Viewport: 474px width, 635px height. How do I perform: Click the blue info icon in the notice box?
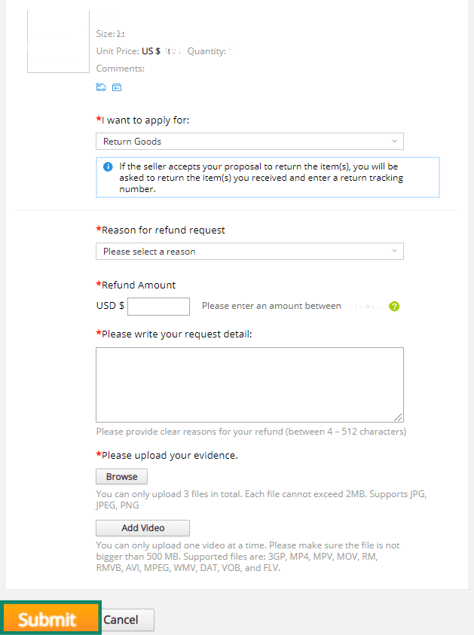point(107,166)
